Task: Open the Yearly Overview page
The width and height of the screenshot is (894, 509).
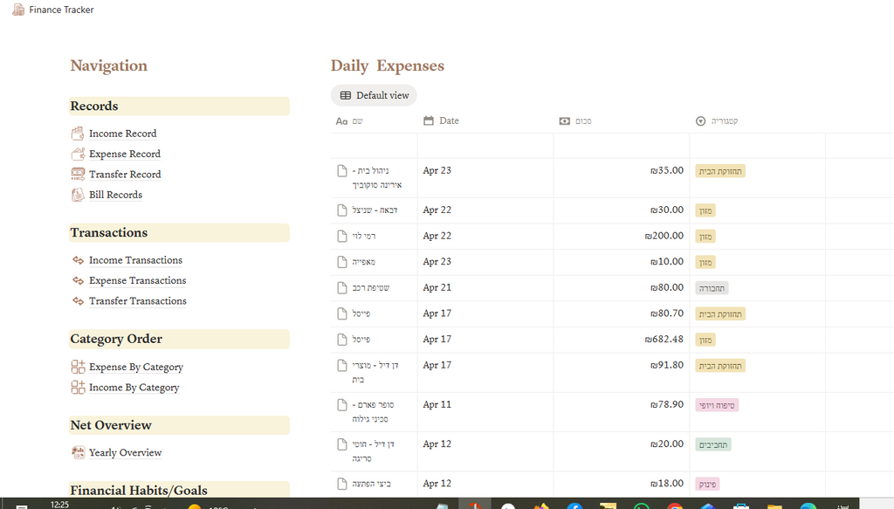Action: point(126,452)
